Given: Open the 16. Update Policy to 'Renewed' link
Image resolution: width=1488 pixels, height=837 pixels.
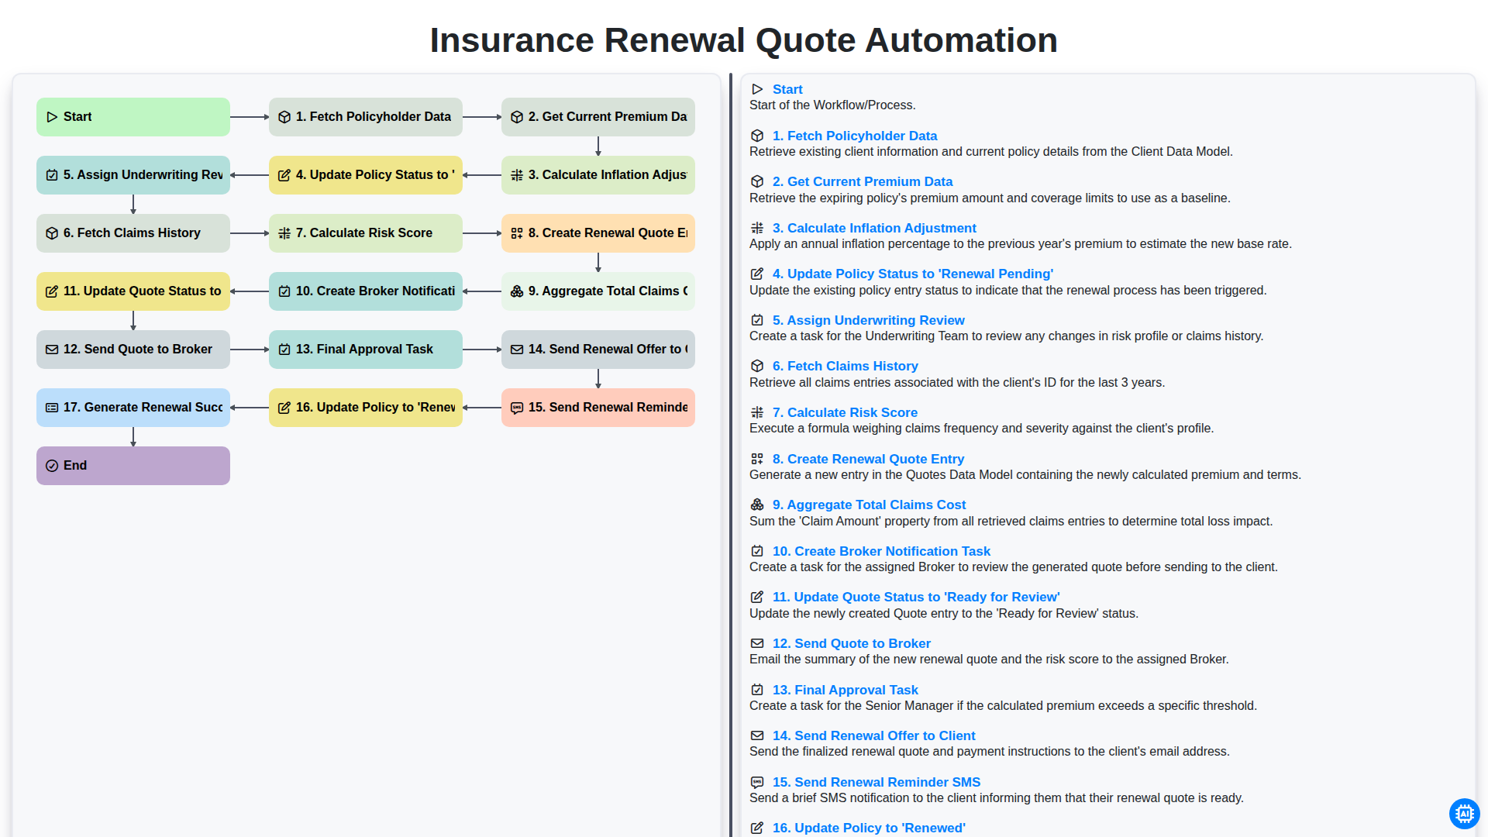Looking at the screenshot, I should [x=869, y=828].
